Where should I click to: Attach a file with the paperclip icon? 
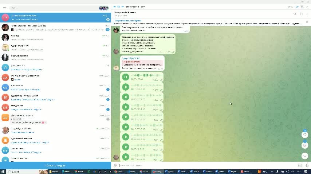(115, 166)
